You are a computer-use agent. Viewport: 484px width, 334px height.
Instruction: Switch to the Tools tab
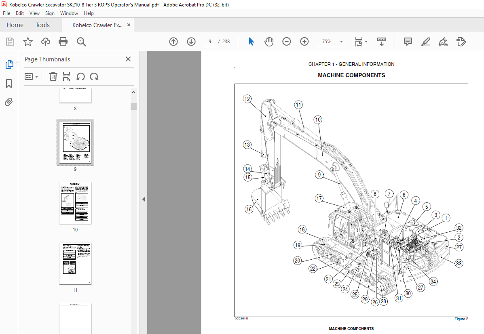pos(42,25)
